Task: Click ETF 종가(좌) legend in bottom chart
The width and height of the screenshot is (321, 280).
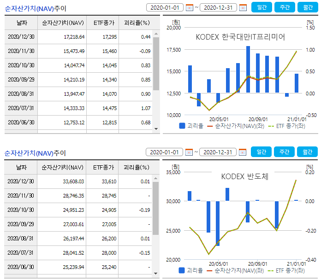Action: 286,271
